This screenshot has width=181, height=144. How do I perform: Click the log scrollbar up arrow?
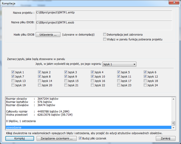click(173, 99)
